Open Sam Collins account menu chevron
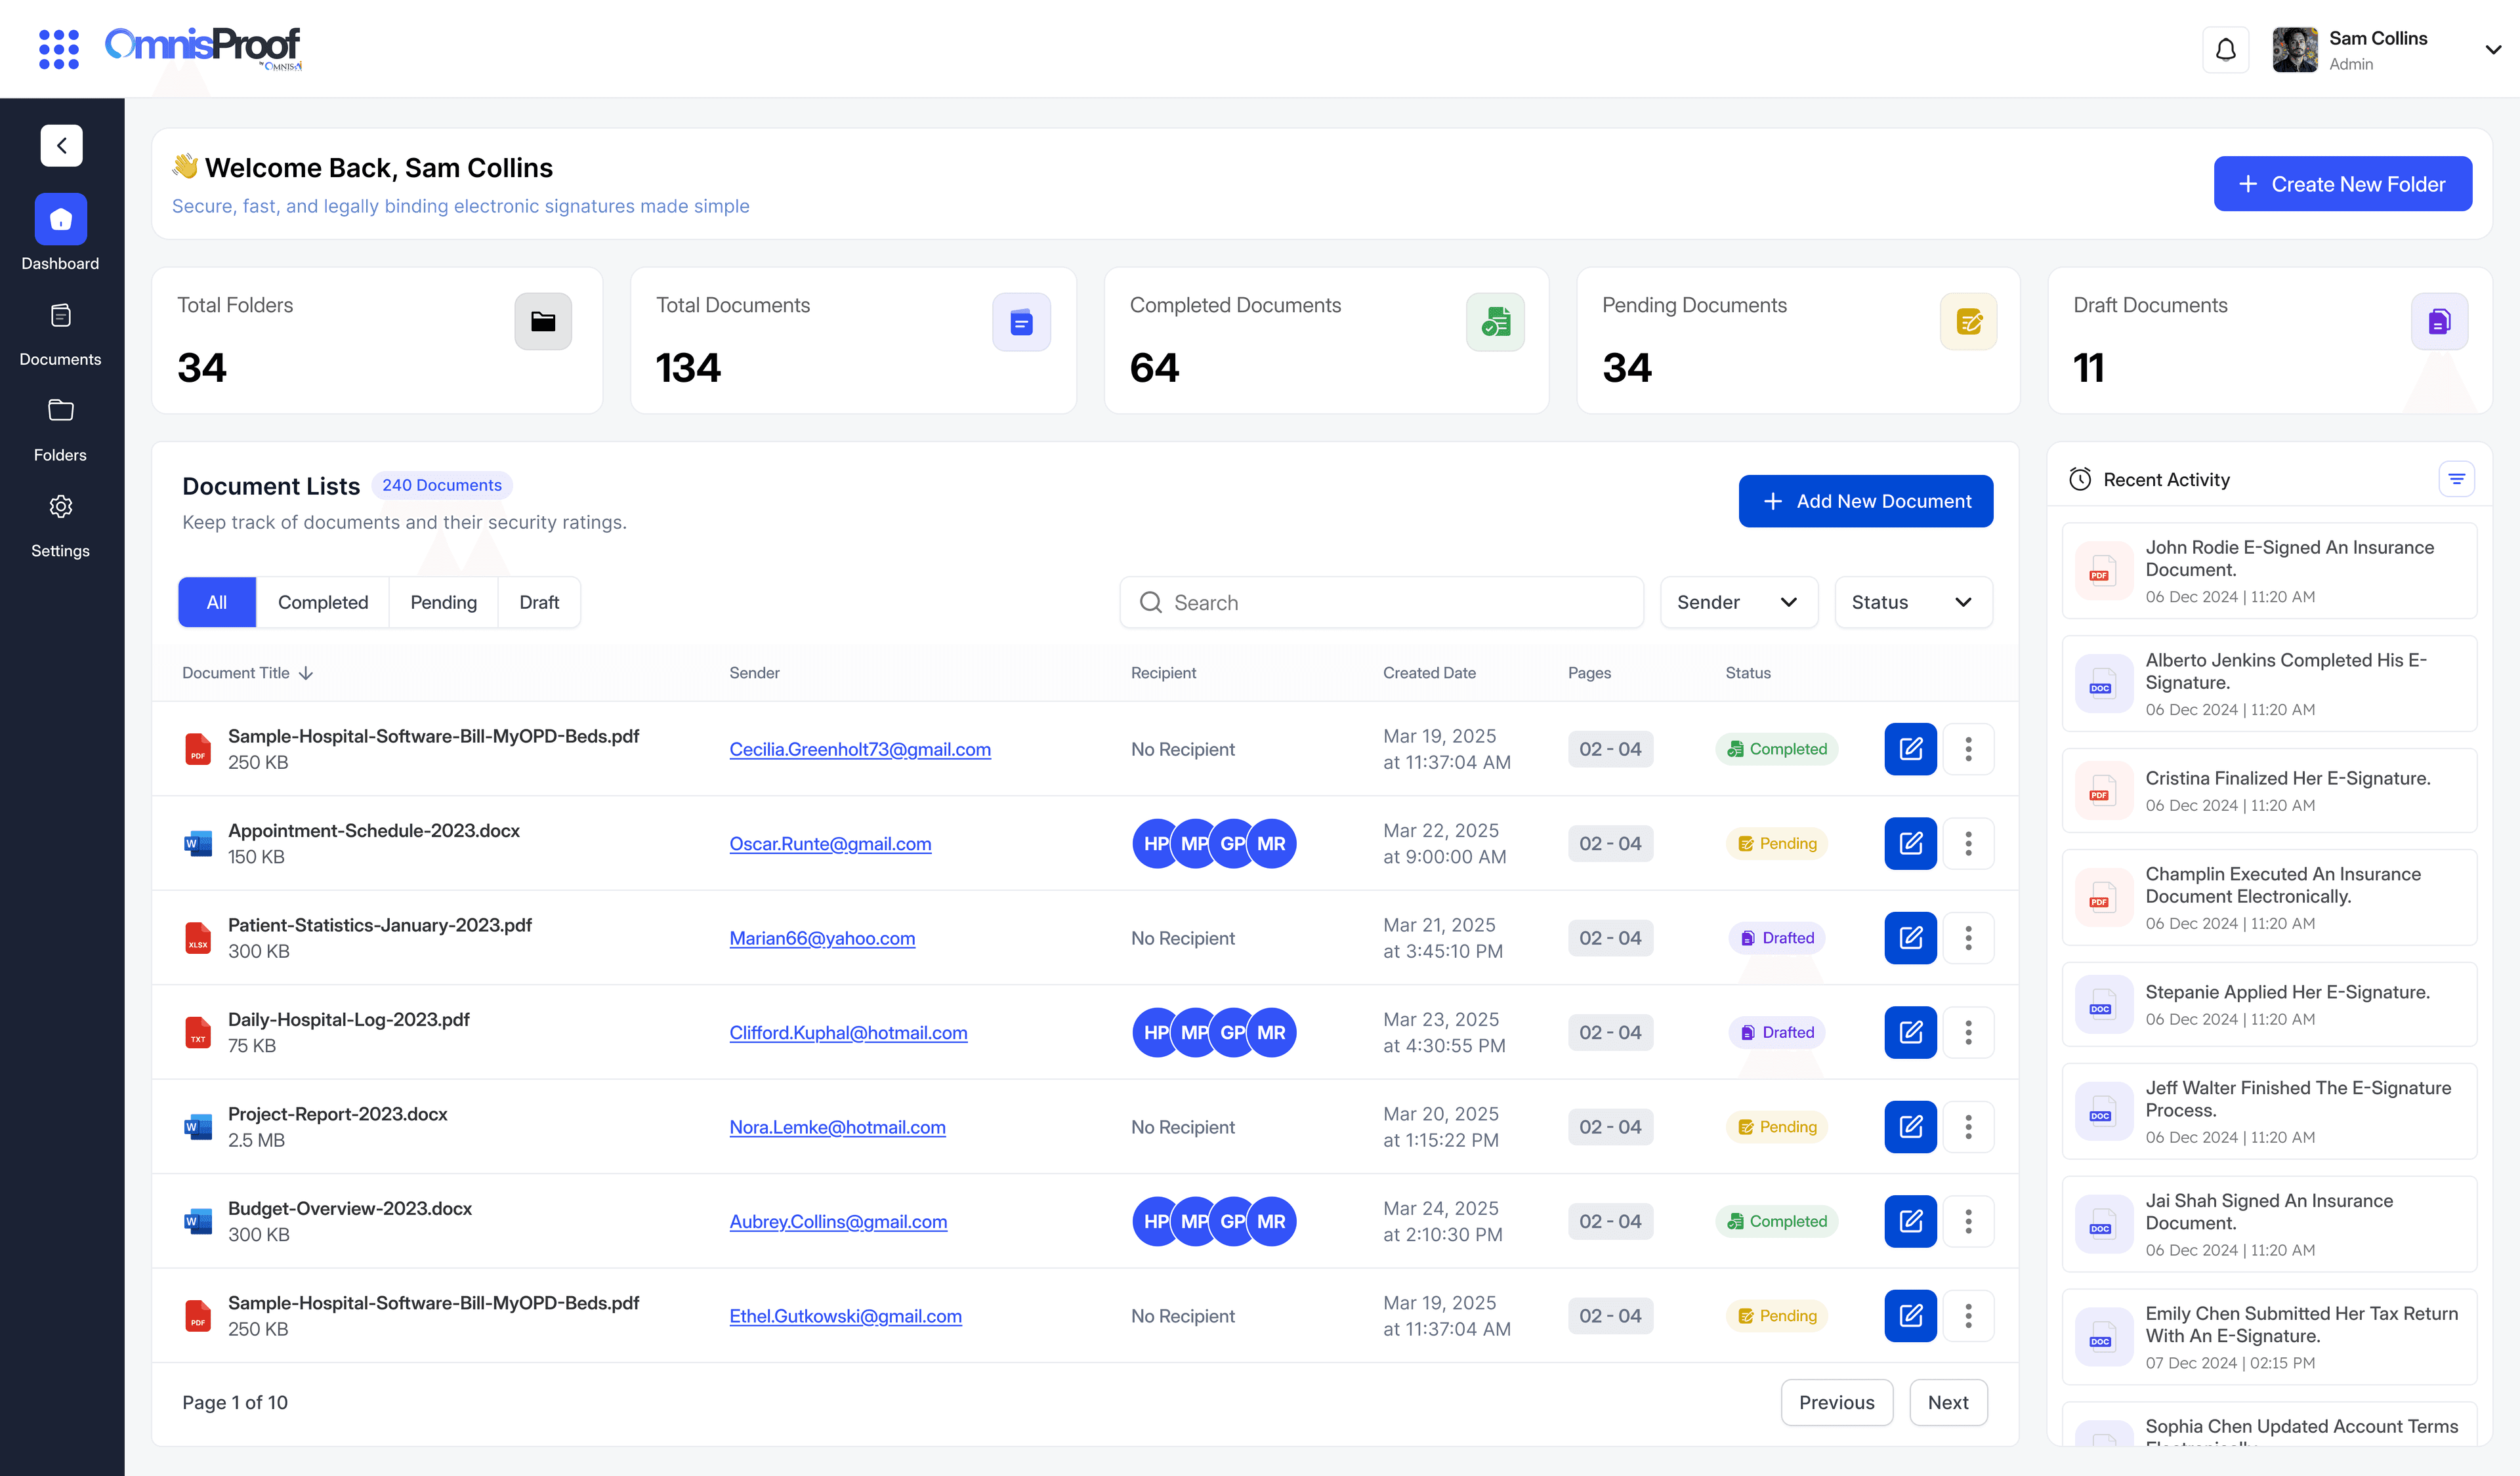Viewport: 2520px width, 1476px height. click(2493, 50)
